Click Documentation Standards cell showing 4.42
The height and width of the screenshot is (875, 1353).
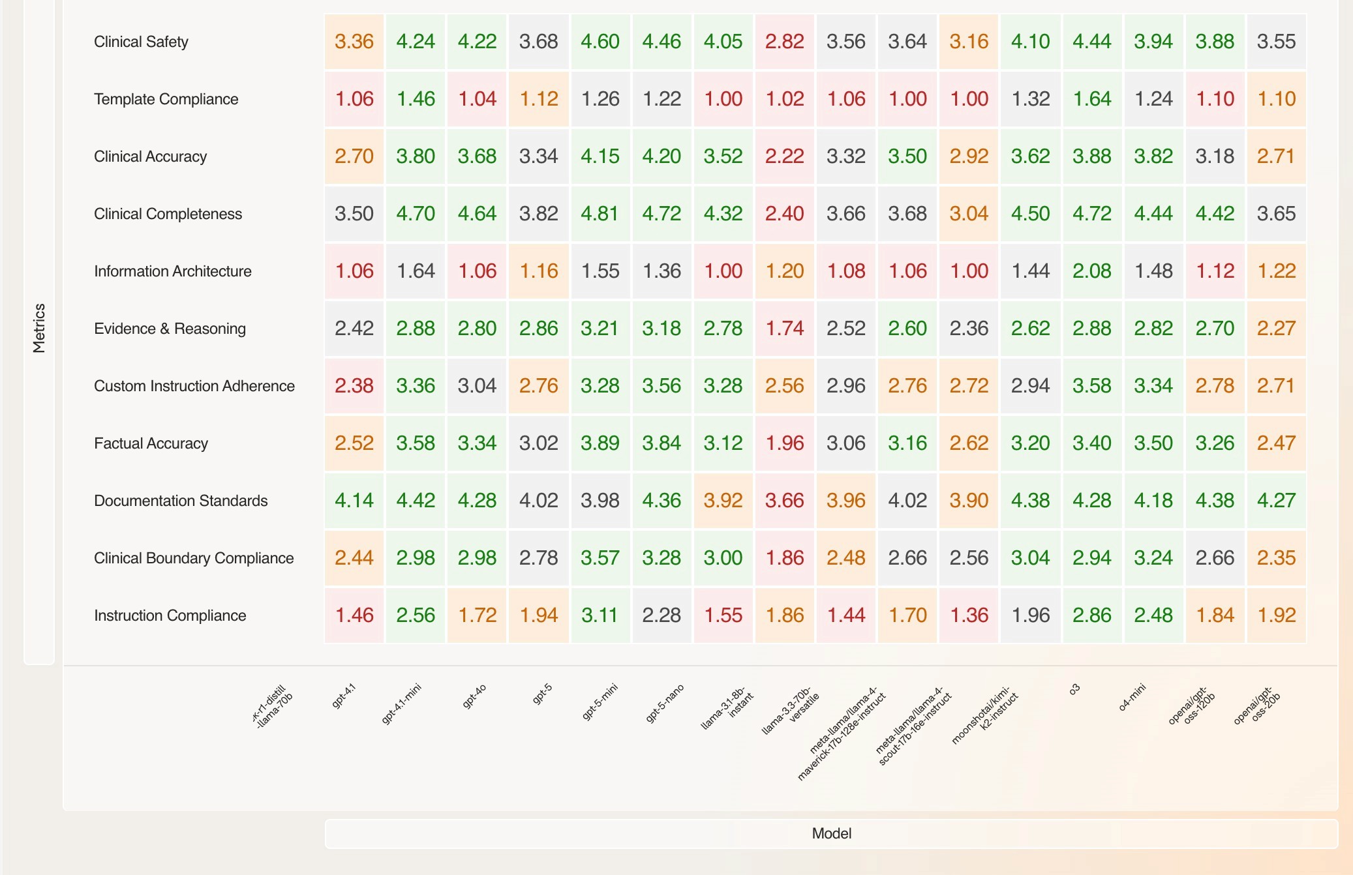[416, 501]
